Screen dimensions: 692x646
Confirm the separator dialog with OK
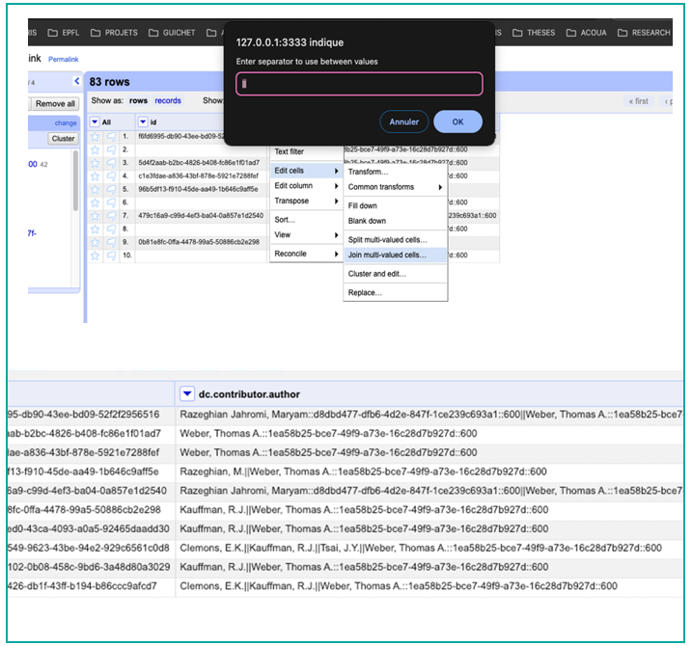pos(457,122)
